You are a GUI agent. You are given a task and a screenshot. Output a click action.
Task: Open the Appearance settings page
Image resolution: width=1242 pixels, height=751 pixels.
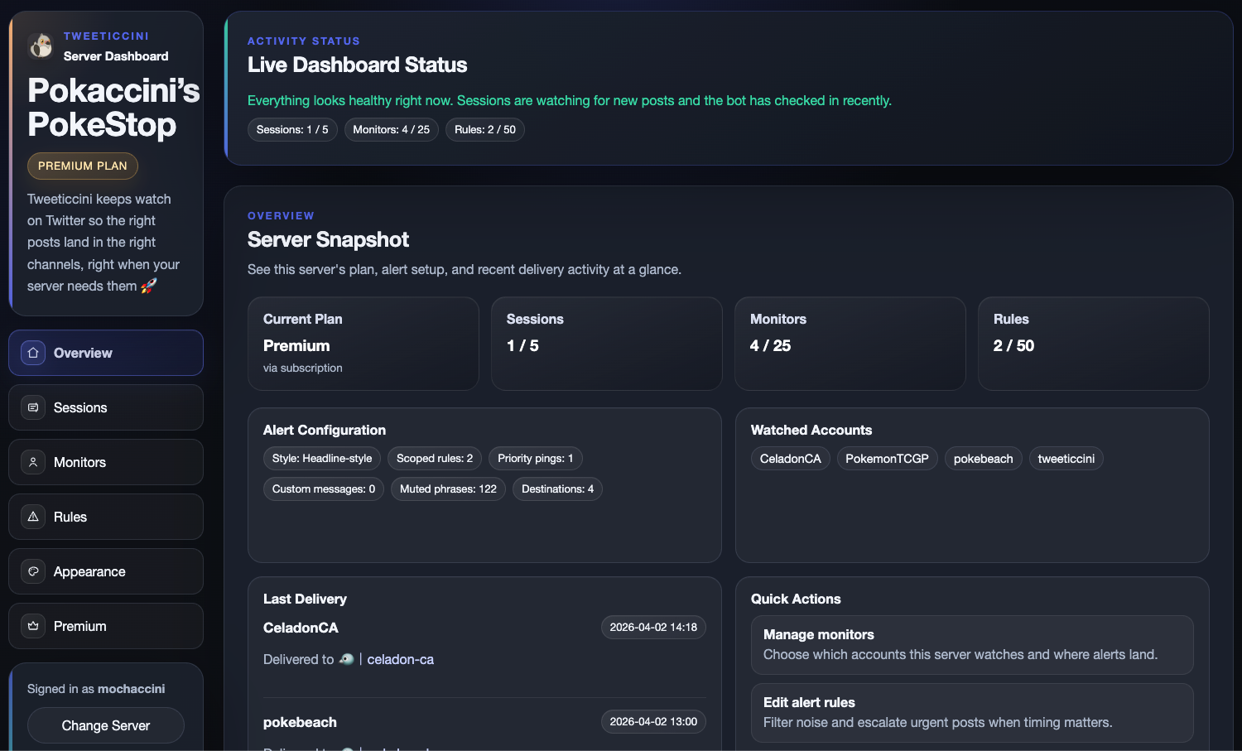[x=106, y=571]
